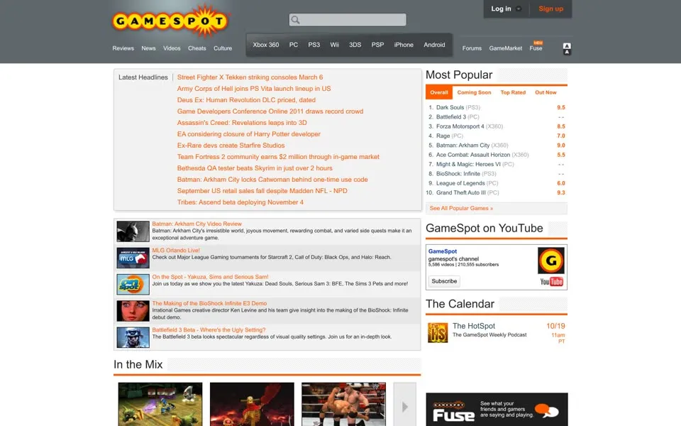Go to Forums
The image size is (681, 426).
click(472, 48)
